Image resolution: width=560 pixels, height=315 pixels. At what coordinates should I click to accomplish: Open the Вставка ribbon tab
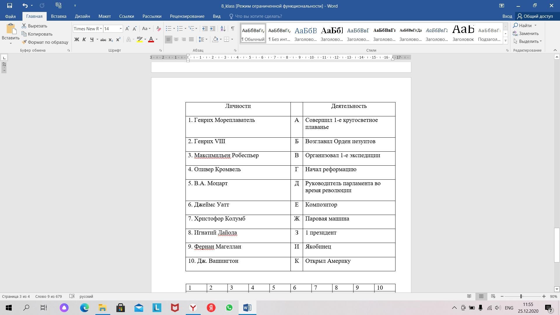(x=58, y=16)
